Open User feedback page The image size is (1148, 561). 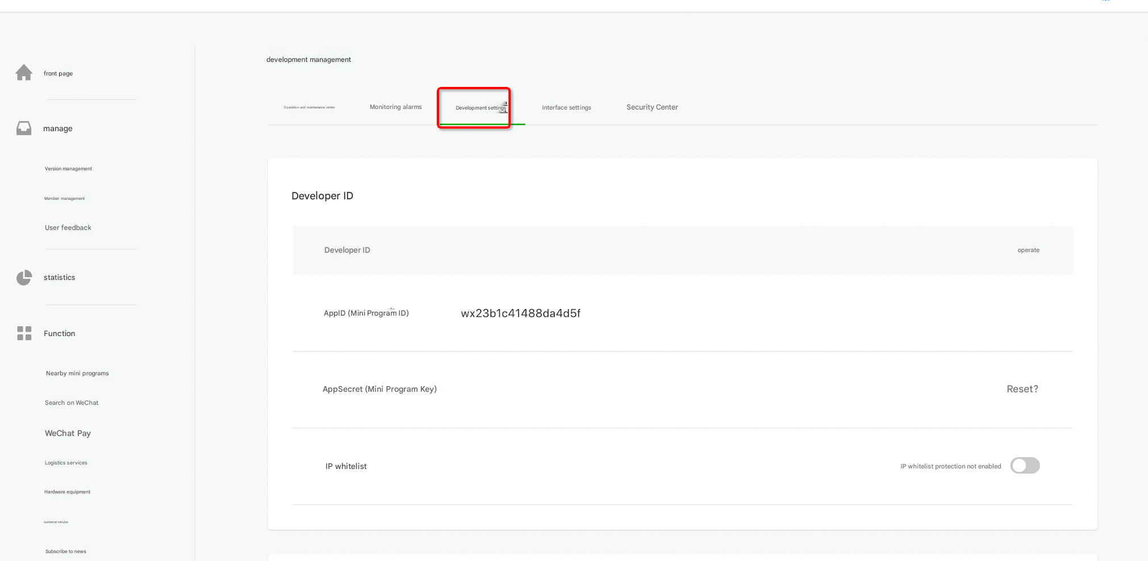pos(68,228)
